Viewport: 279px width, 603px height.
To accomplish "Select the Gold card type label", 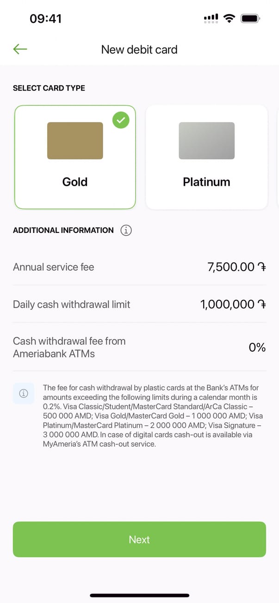I will pos(75,182).
